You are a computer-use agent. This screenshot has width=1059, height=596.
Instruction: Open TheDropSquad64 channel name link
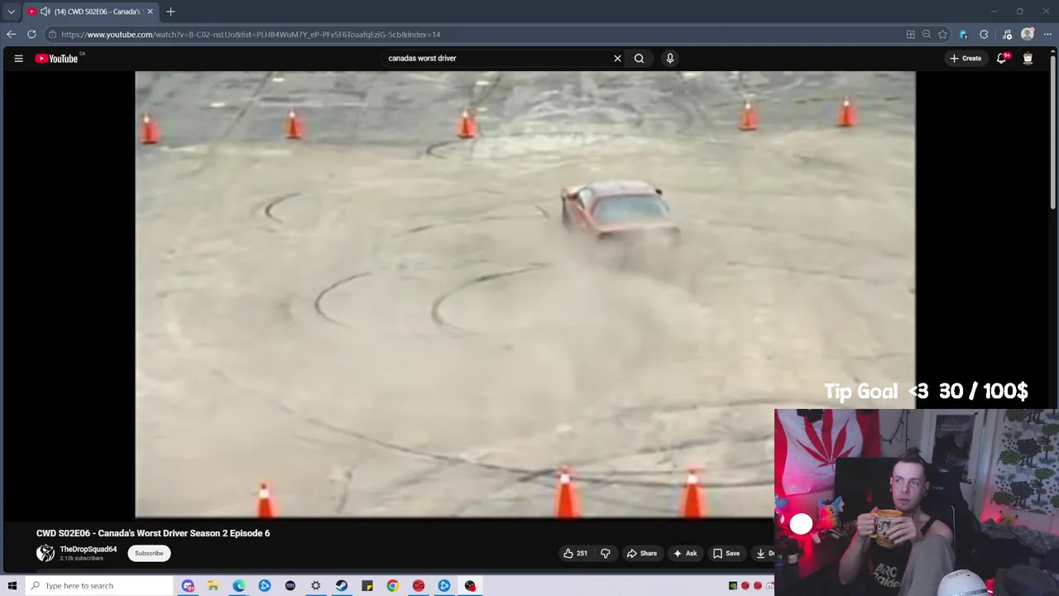88,549
